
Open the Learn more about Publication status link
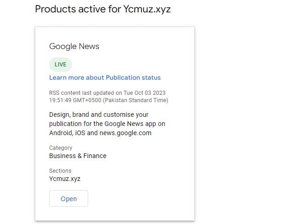point(105,77)
